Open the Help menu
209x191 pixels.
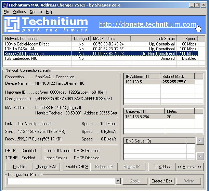[x=50, y=12]
